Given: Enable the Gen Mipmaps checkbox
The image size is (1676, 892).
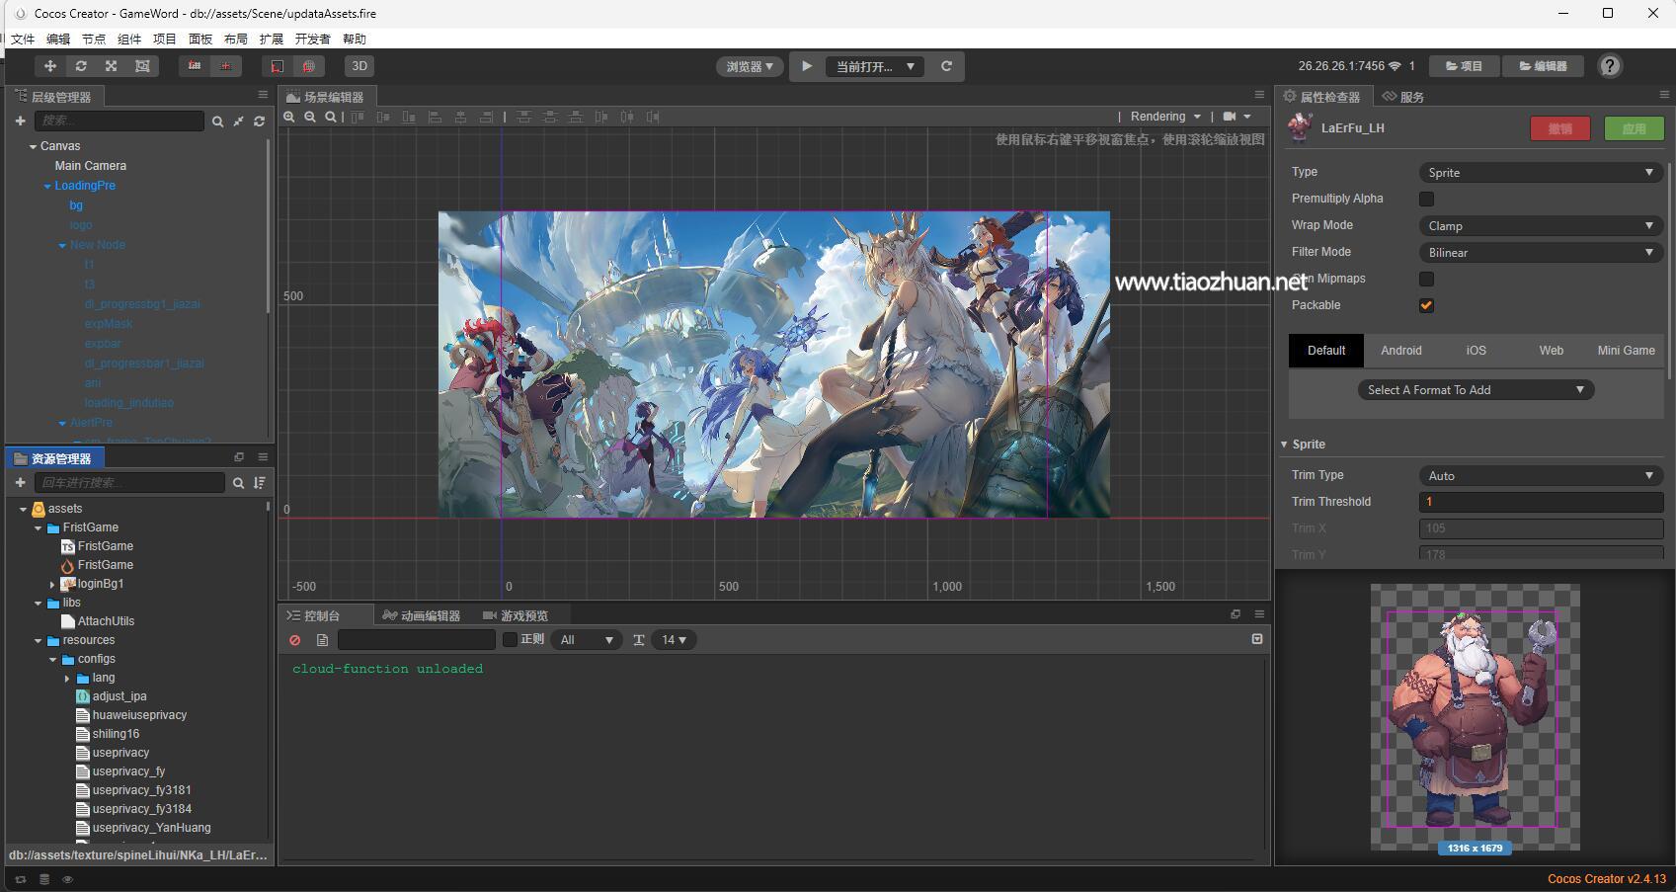Looking at the screenshot, I should click(x=1426, y=280).
